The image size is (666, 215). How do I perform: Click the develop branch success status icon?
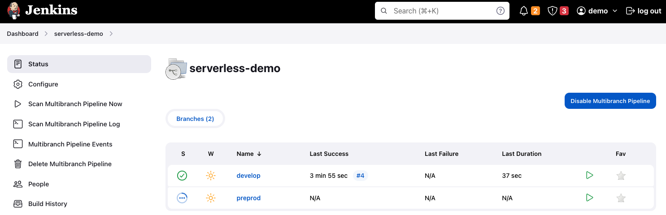coord(182,176)
